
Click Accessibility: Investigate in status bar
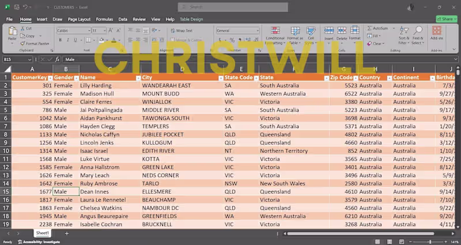[39, 242]
